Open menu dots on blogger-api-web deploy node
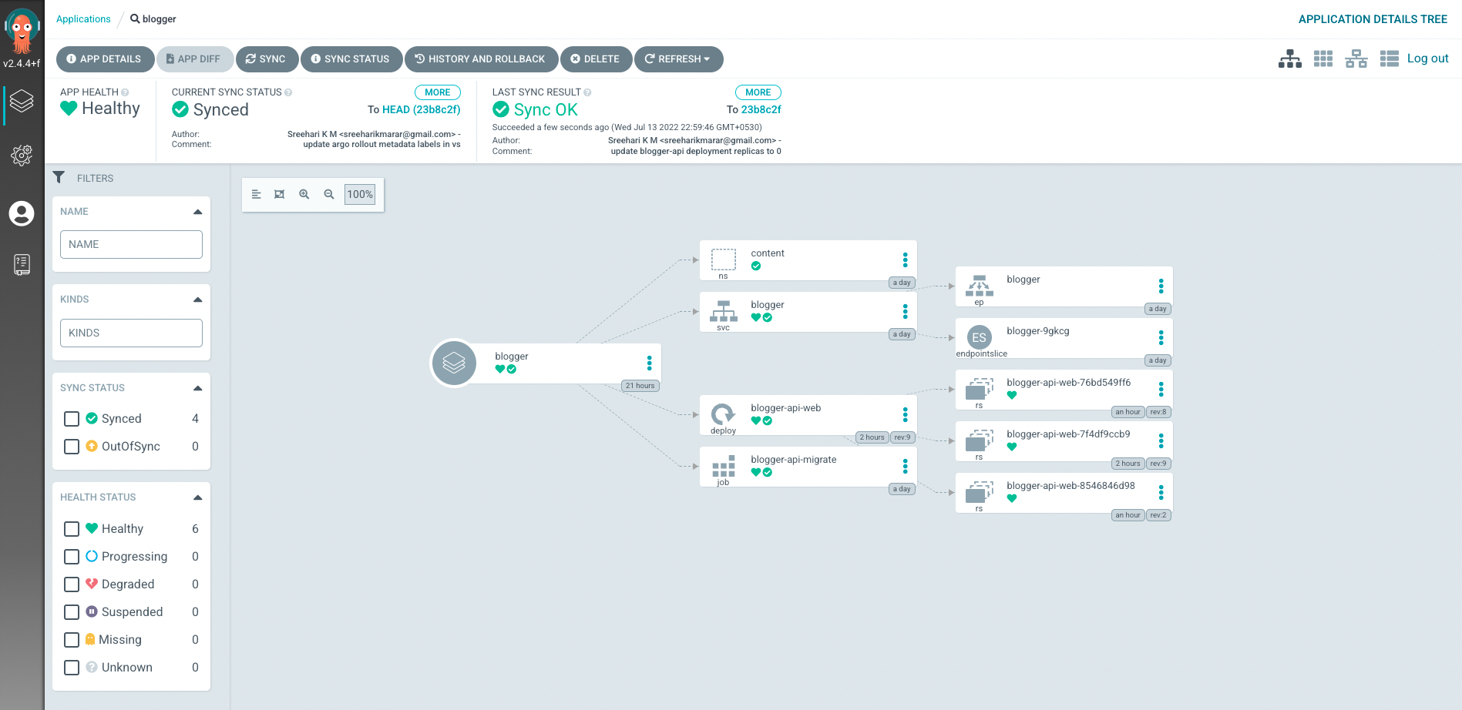Viewport: 1462px width, 710px height. [905, 414]
